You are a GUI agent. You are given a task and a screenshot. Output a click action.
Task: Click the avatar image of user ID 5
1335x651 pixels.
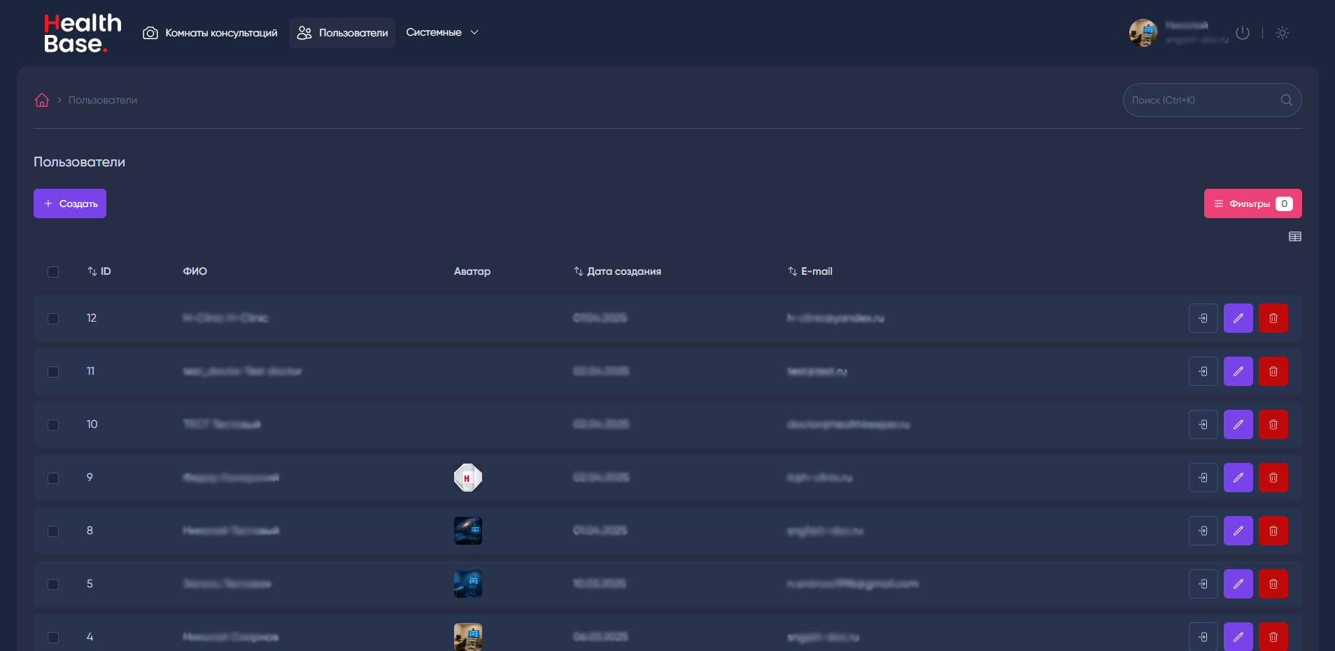(468, 584)
